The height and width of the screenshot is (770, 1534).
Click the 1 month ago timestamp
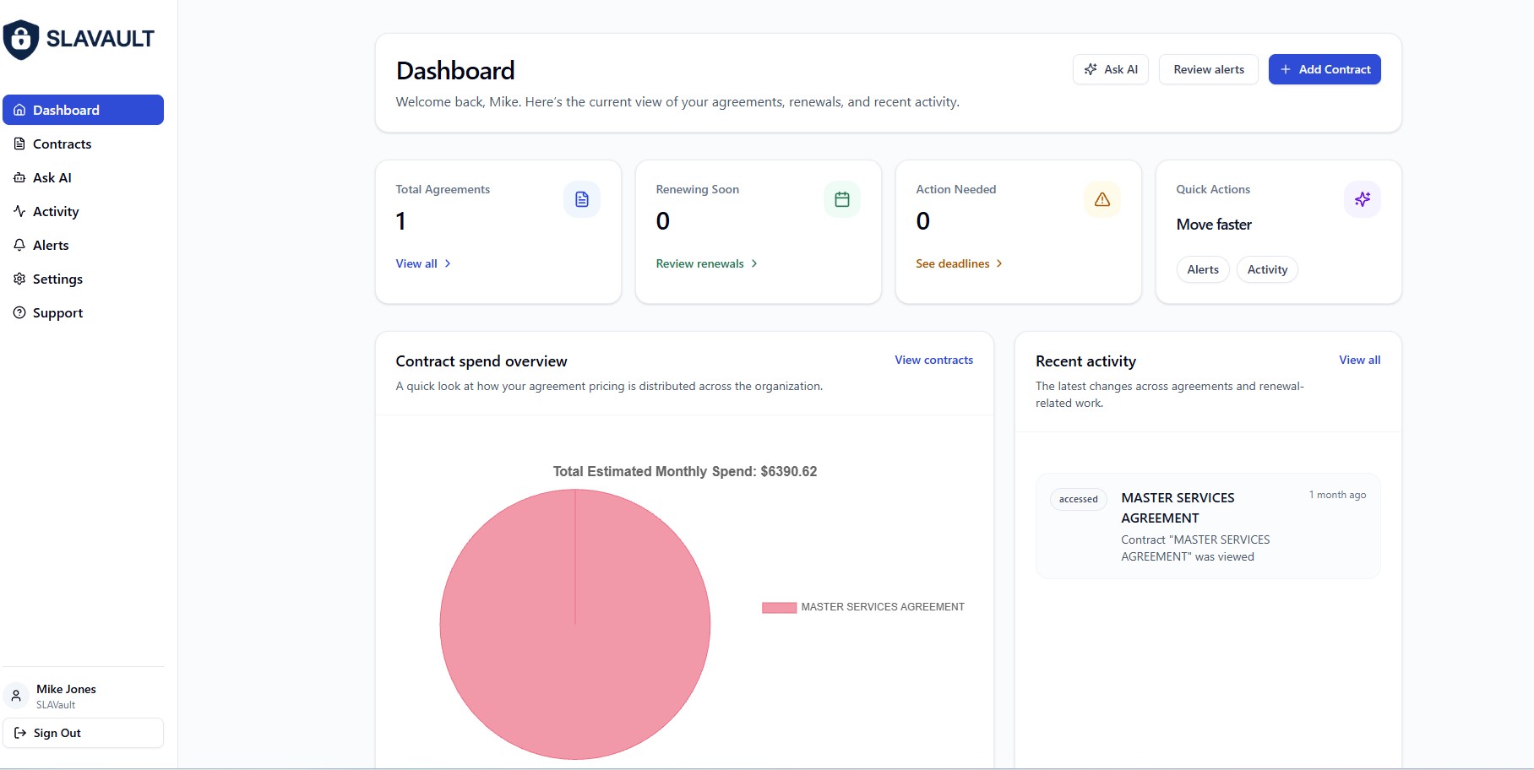(x=1337, y=495)
